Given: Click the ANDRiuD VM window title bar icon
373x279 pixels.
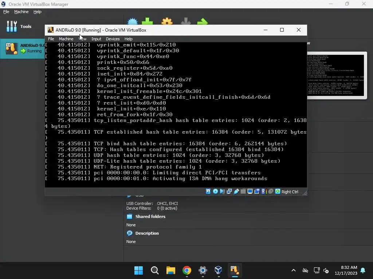Looking at the screenshot, I should [x=50, y=30].
